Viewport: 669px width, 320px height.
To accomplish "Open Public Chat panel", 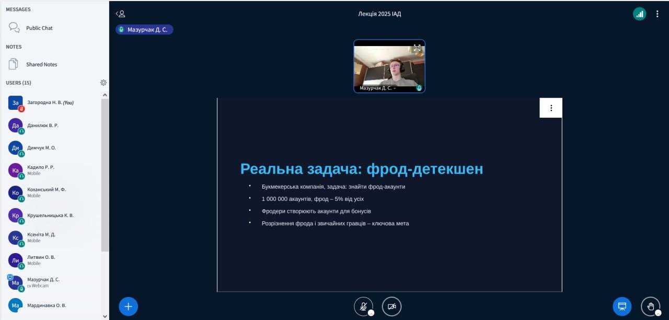I will (39, 28).
